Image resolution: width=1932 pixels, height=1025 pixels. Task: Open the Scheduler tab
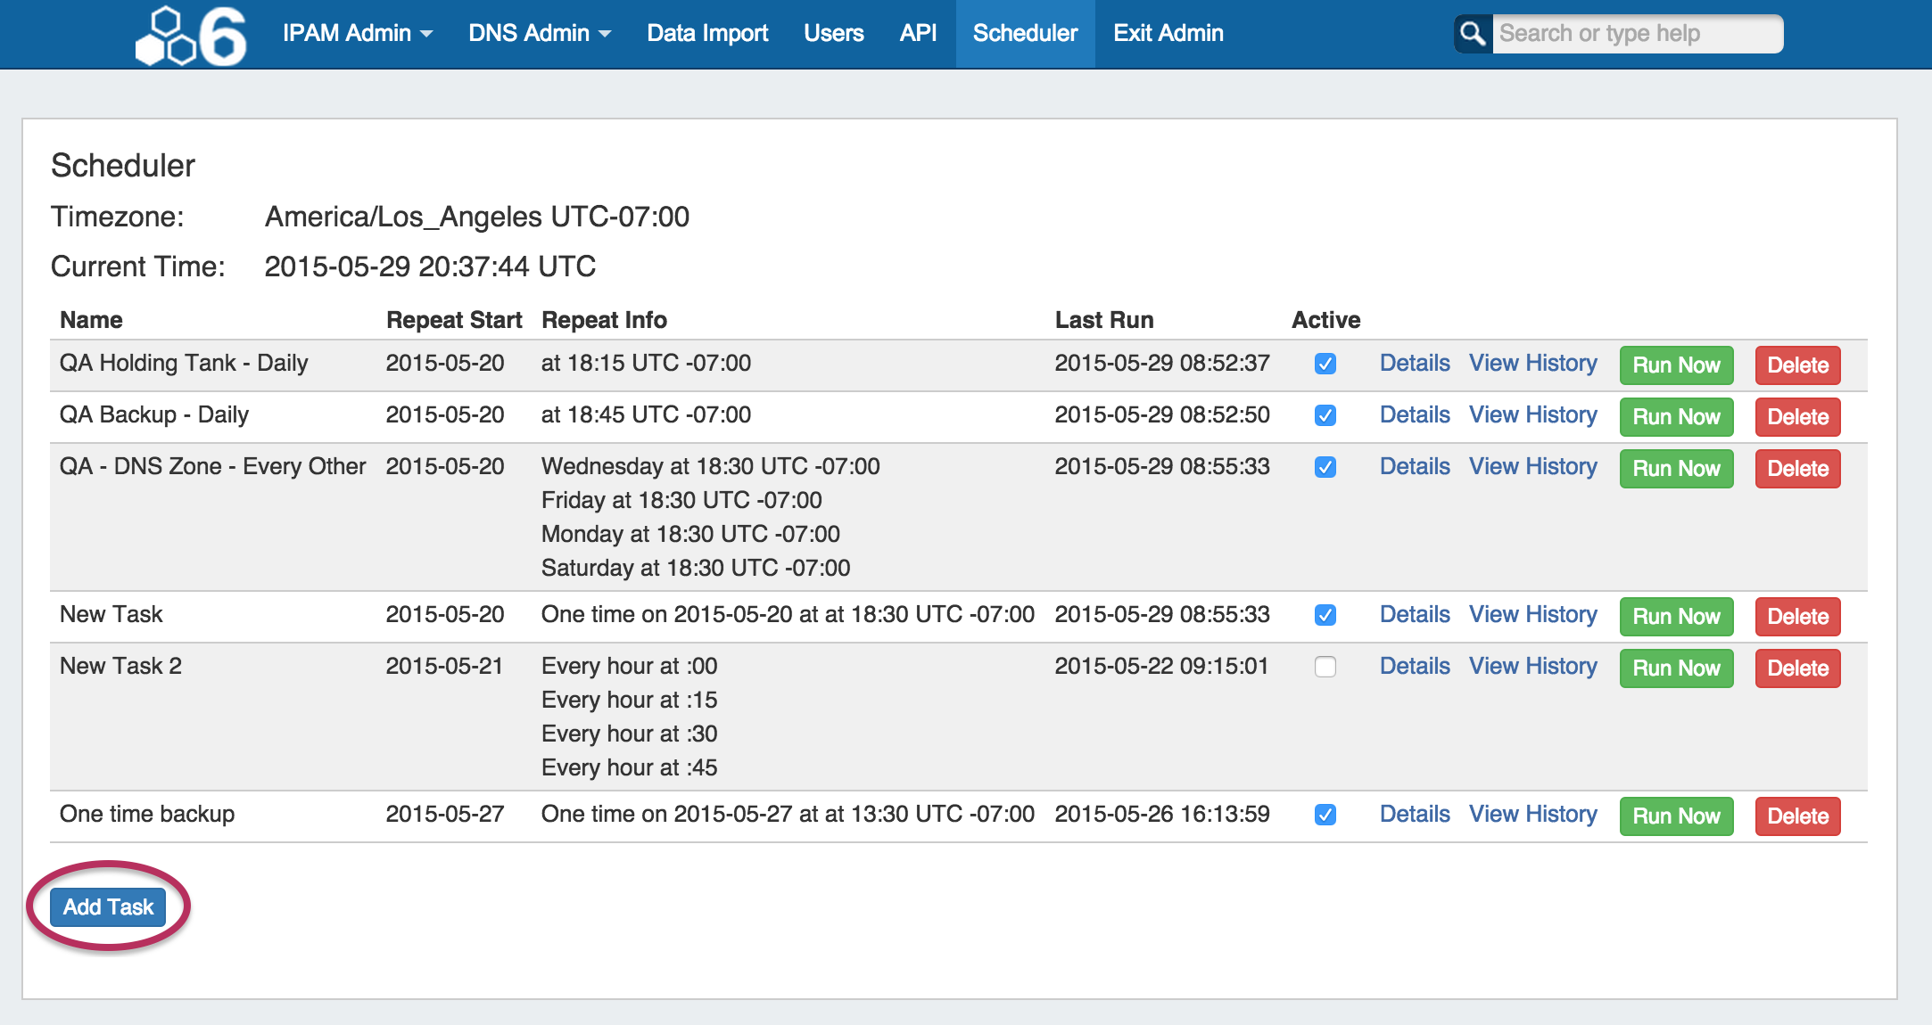(x=1024, y=33)
